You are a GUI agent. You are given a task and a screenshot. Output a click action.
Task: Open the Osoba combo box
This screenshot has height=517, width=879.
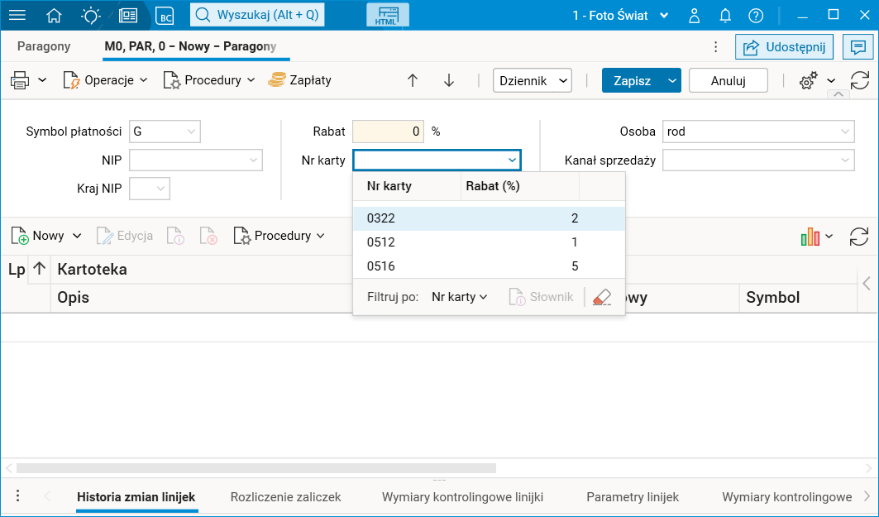pyautogui.click(x=758, y=132)
